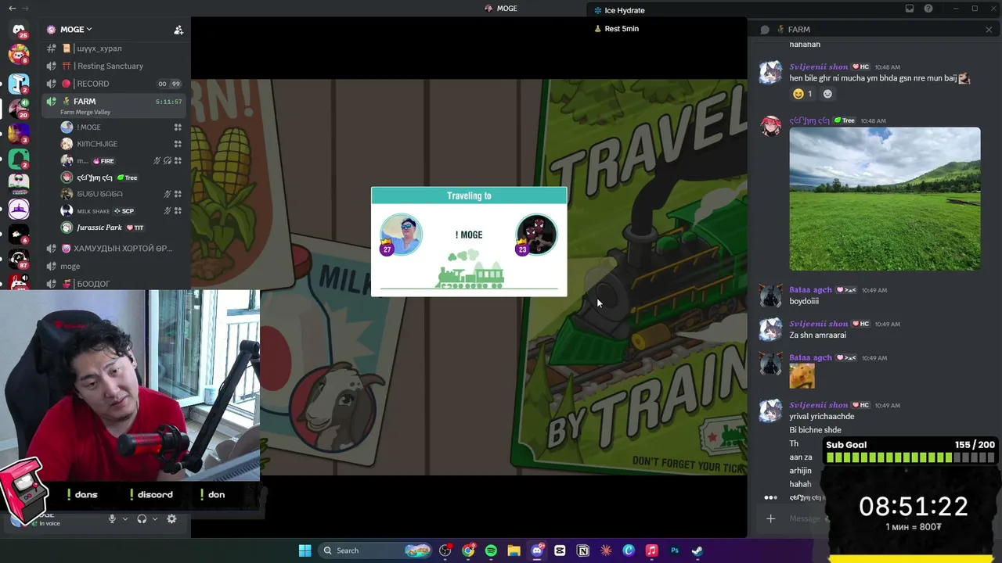Toggle the laughing emoji reaction
Screen dimensions: 1002x563
click(x=803, y=94)
